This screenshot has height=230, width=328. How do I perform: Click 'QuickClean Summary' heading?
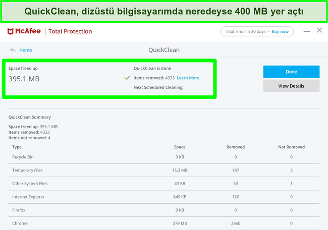pyautogui.click(x=29, y=117)
